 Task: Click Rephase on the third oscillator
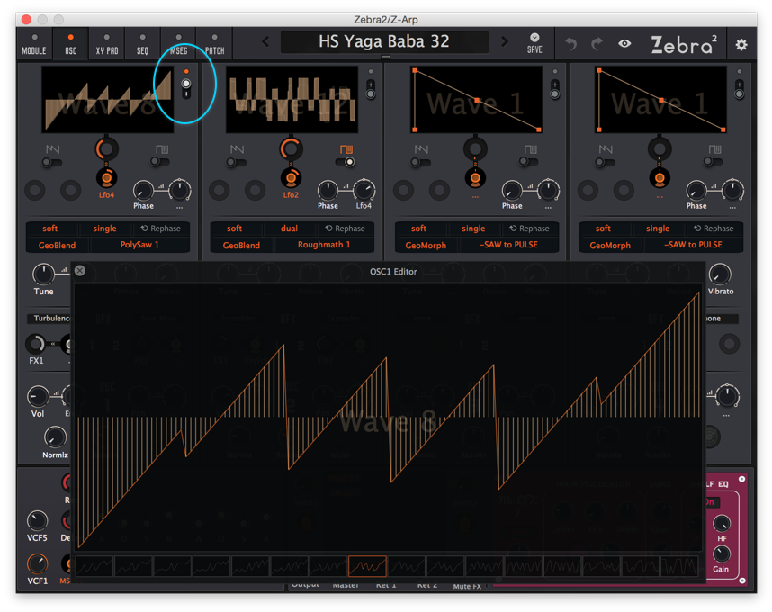pyautogui.click(x=529, y=229)
